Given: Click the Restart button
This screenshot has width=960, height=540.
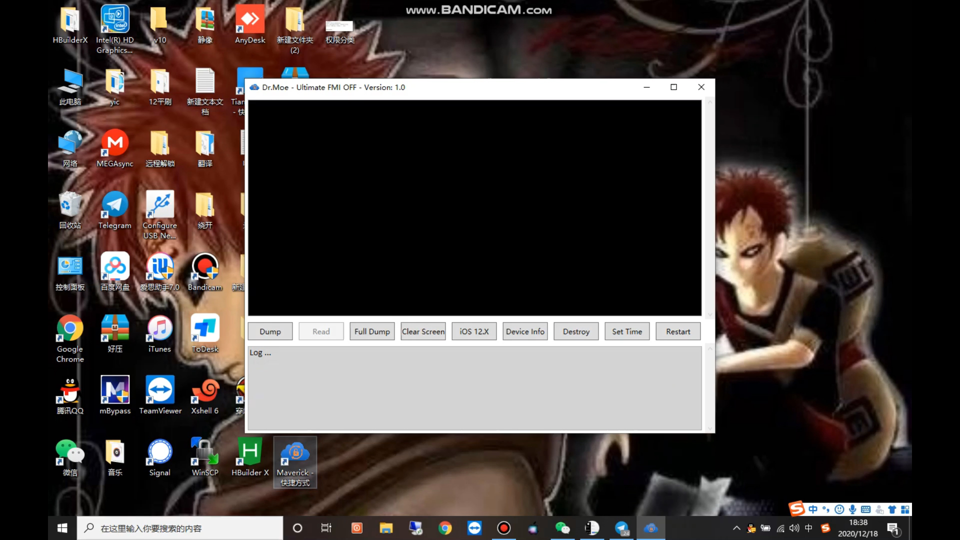Looking at the screenshot, I should (x=678, y=331).
